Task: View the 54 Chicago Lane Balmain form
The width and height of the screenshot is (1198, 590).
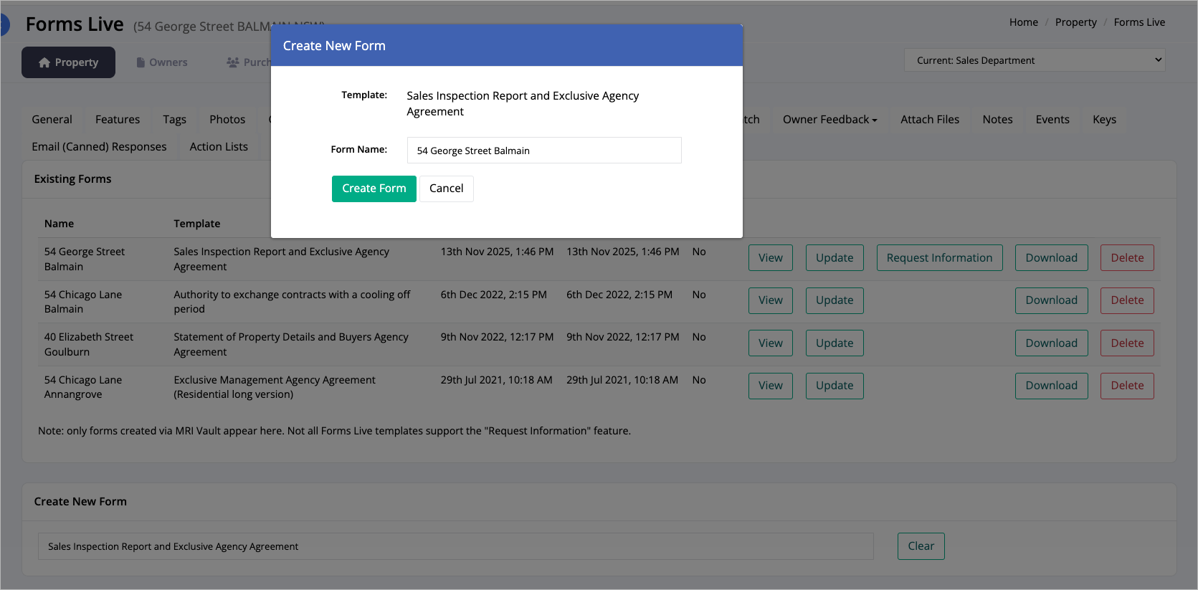Action: (x=771, y=300)
